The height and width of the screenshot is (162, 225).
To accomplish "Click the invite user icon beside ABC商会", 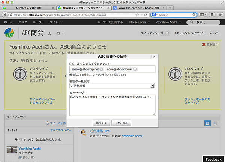I will pyautogui.click(x=49, y=34).
